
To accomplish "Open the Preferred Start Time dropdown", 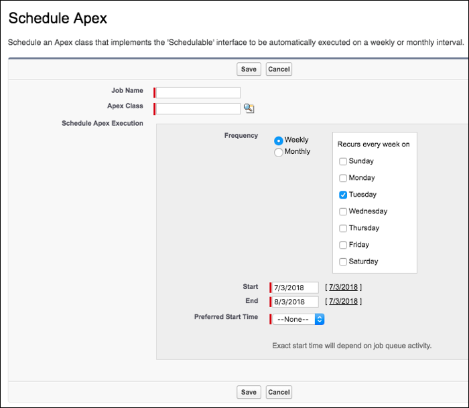I will click(x=298, y=320).
